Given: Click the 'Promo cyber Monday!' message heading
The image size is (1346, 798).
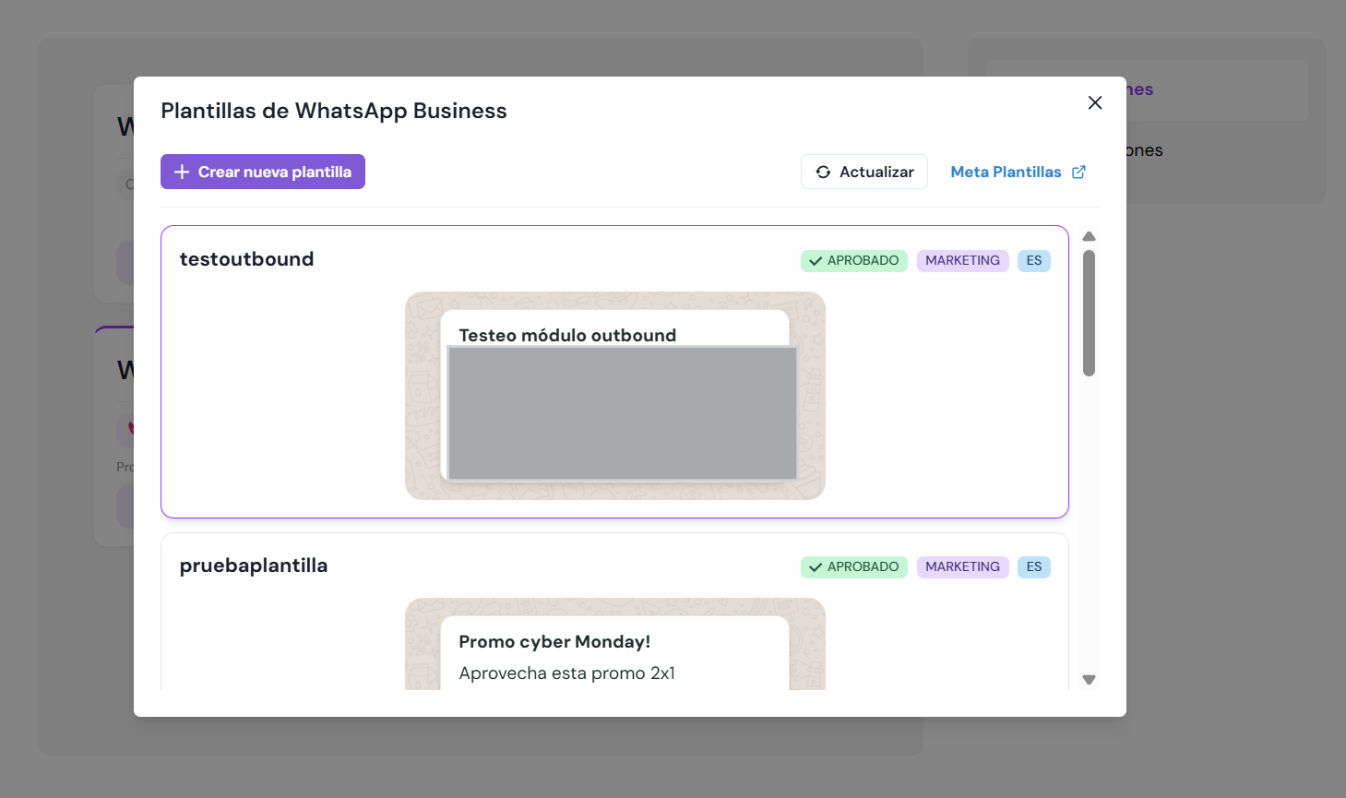Looking at the screenshot, I should (554, 642).
